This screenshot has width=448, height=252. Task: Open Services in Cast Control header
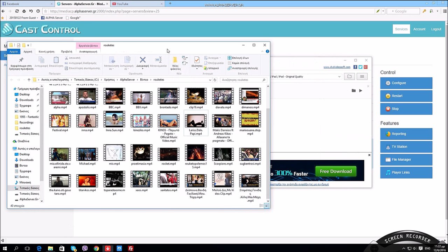point(401,29)
